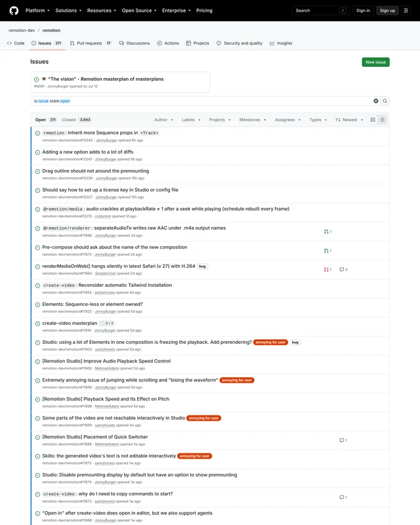Click author MehmetAdemi on Playback Speed Pitch issue
The height and width of the screenshot is (525, 420).
coord(107,406)
